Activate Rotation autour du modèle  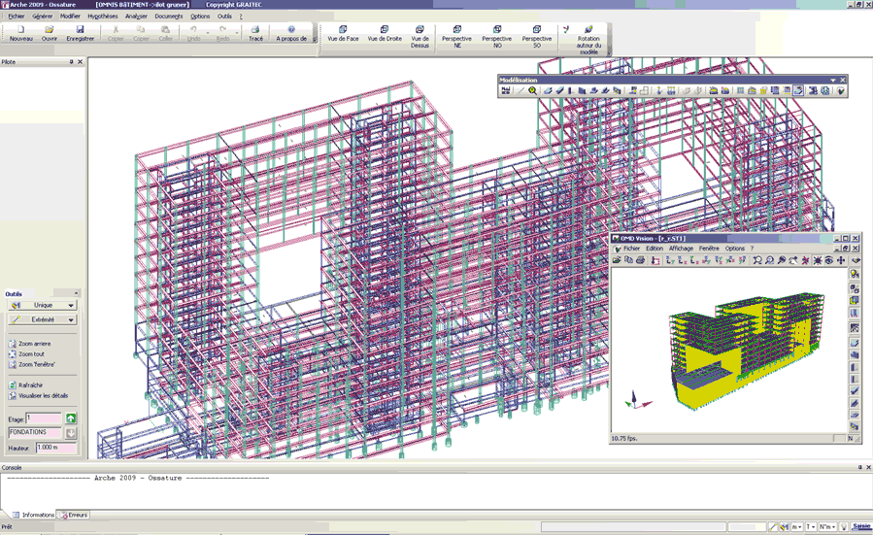588,40
